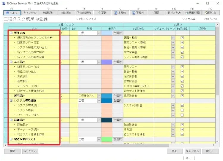223x161 pixels.
Task: Toggle 納品対象 checkbox for 運用設計書 row
Action: tap(182, 96)
